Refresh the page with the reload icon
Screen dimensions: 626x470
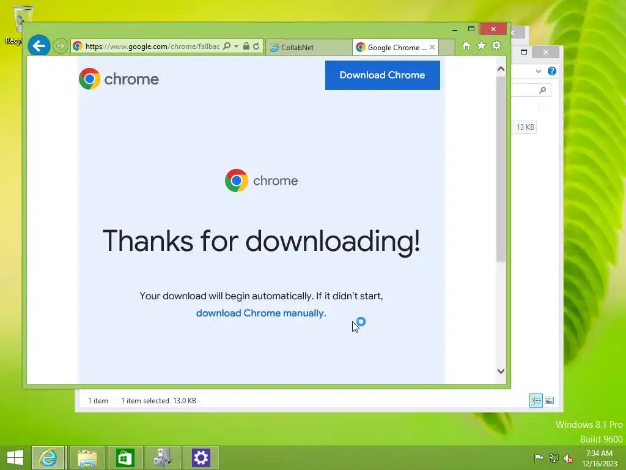point(256,47)
